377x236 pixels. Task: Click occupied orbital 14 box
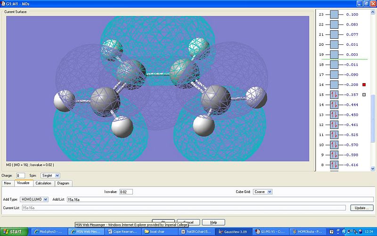(334, 105)
